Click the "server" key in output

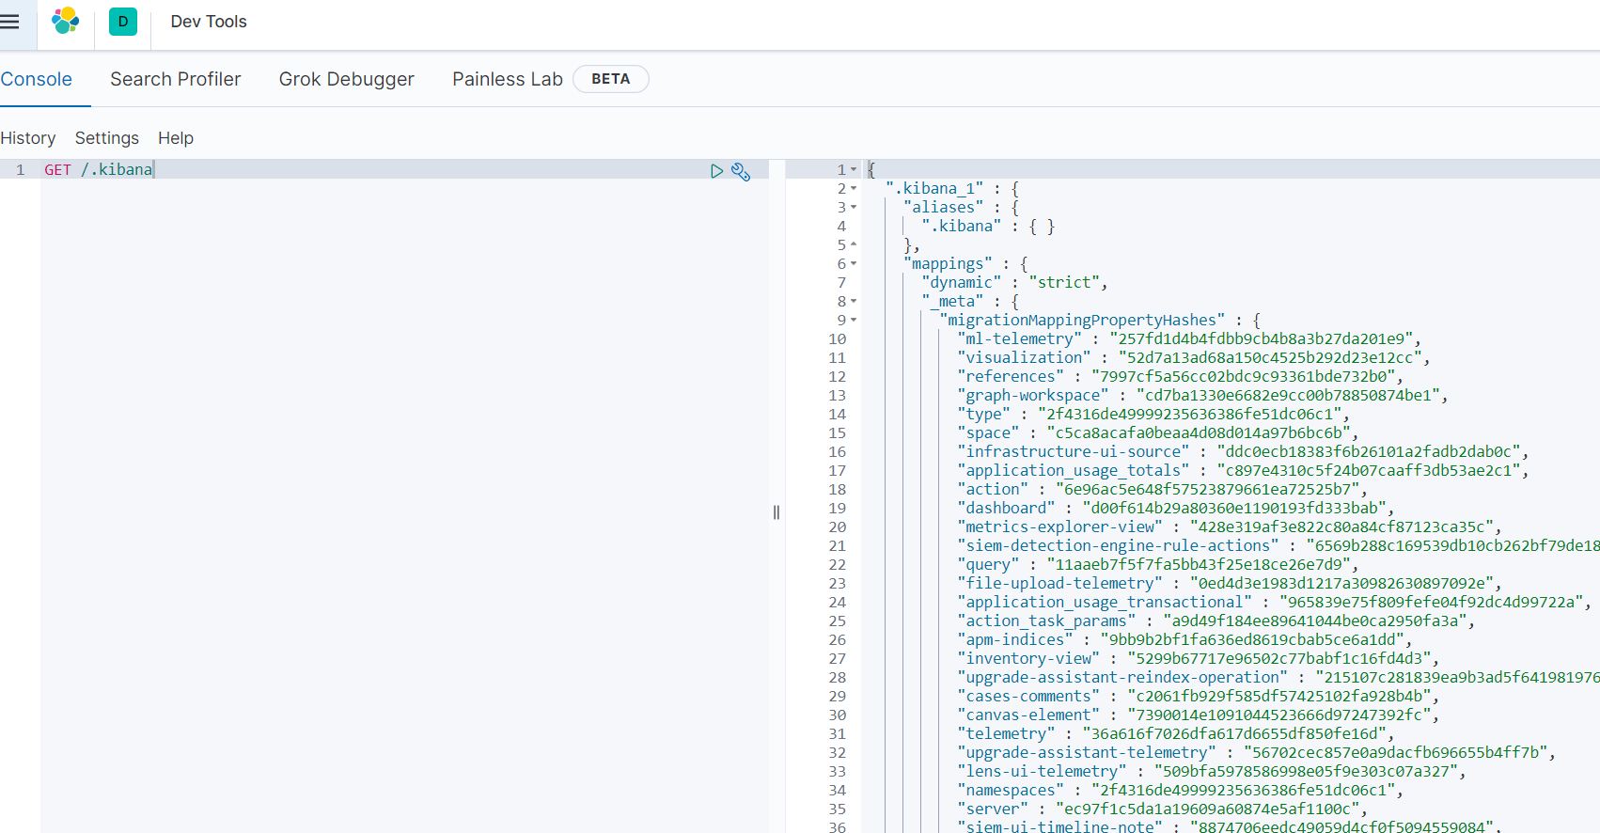tap(993, 809)
